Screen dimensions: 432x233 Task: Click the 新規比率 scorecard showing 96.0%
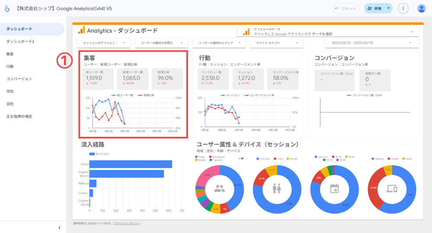coord(168,79)
